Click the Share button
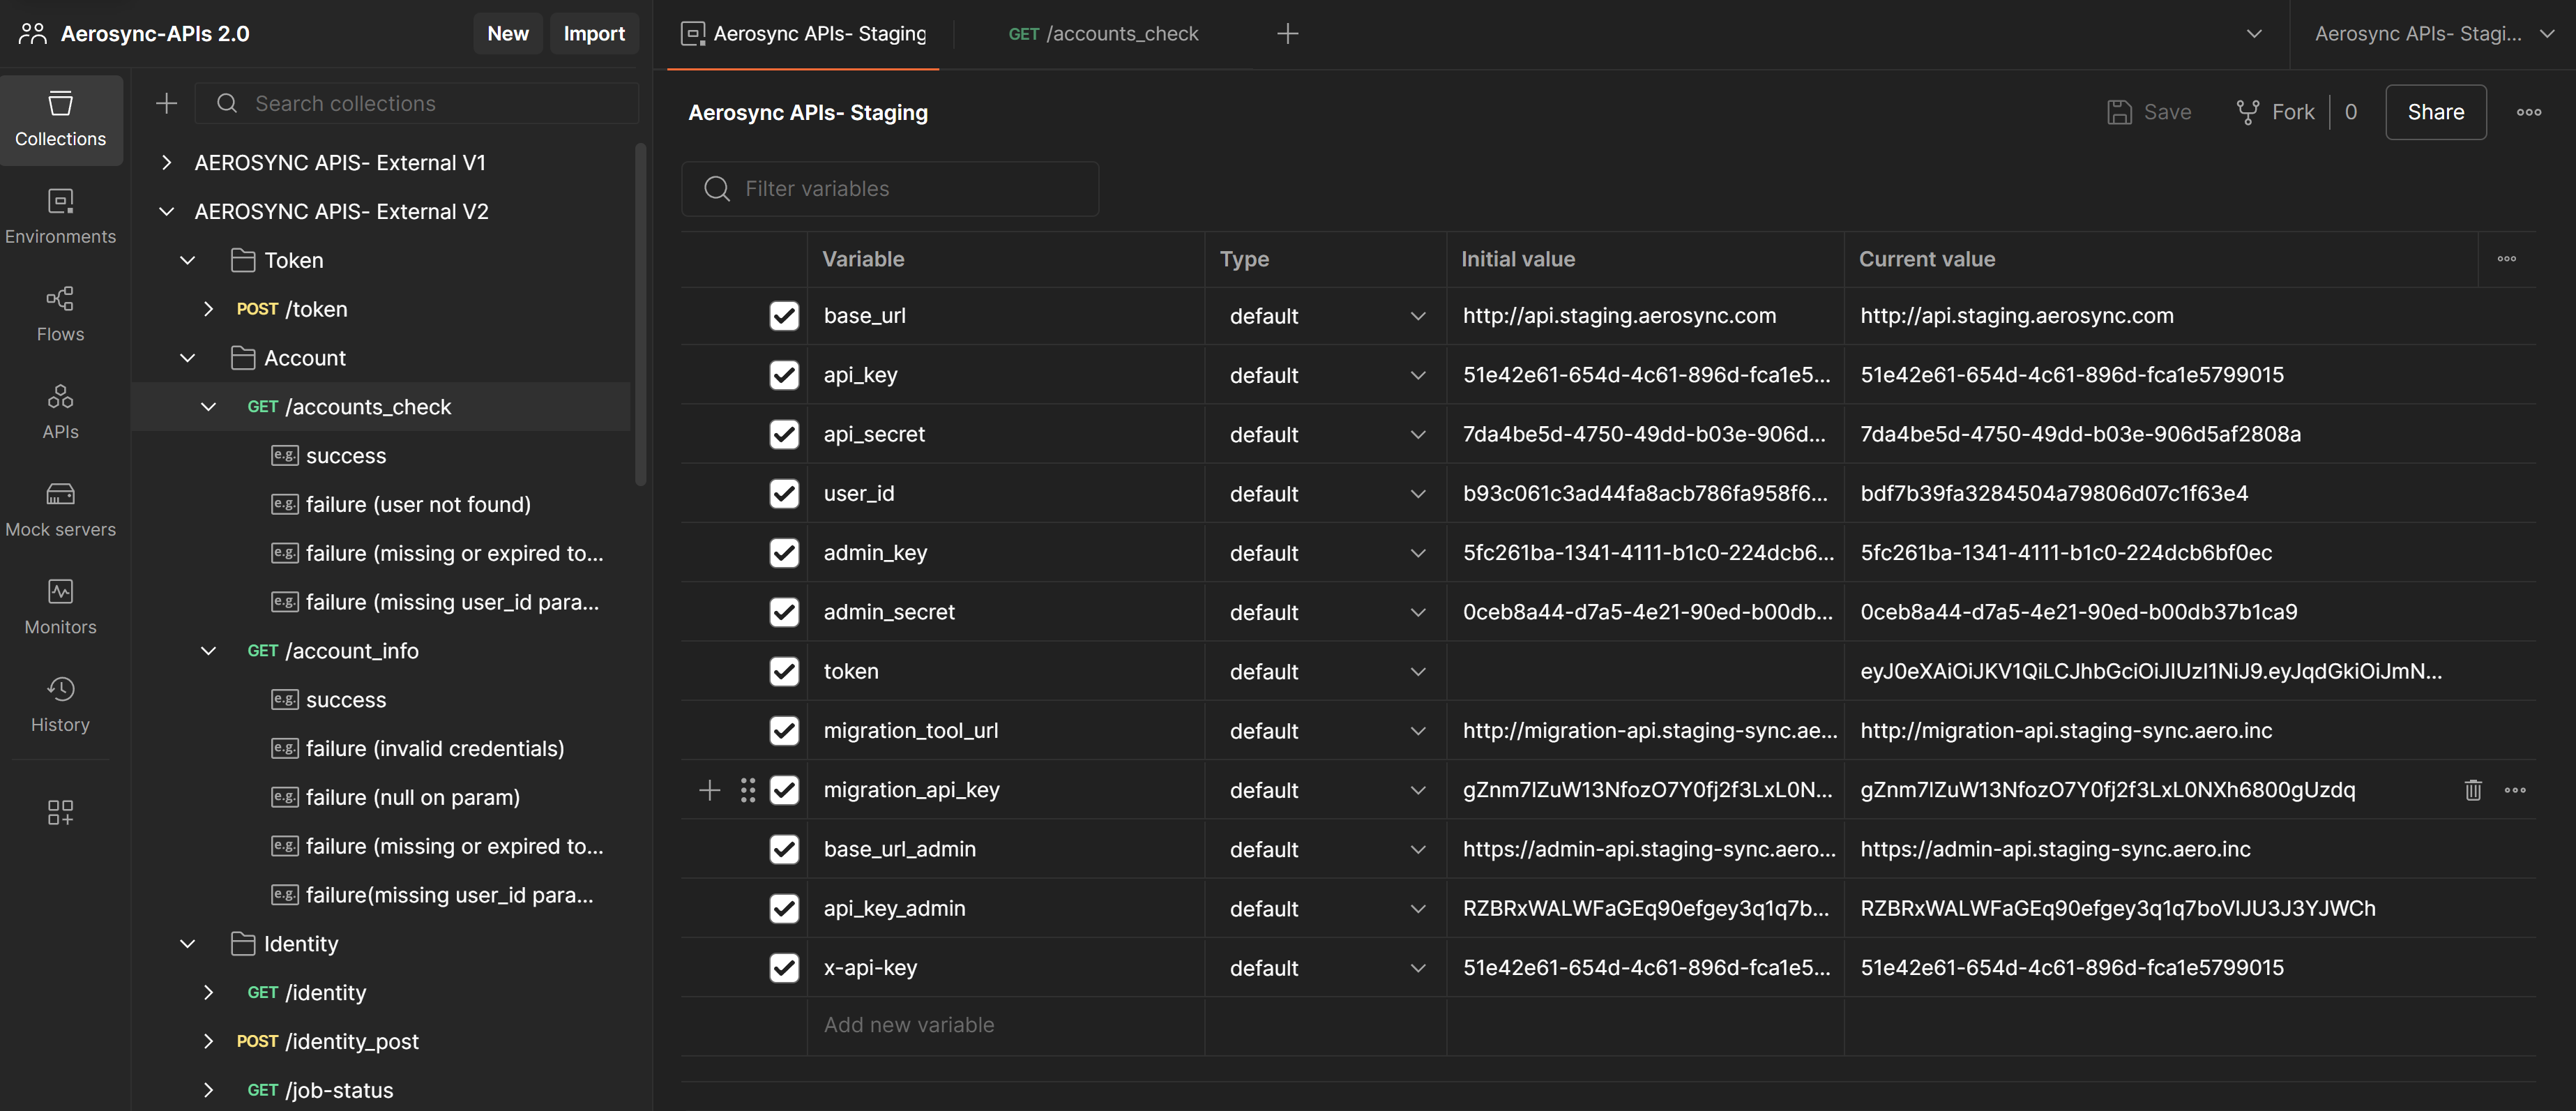This screenshot has width=2576, height=1111. [x=2436, y=112]
